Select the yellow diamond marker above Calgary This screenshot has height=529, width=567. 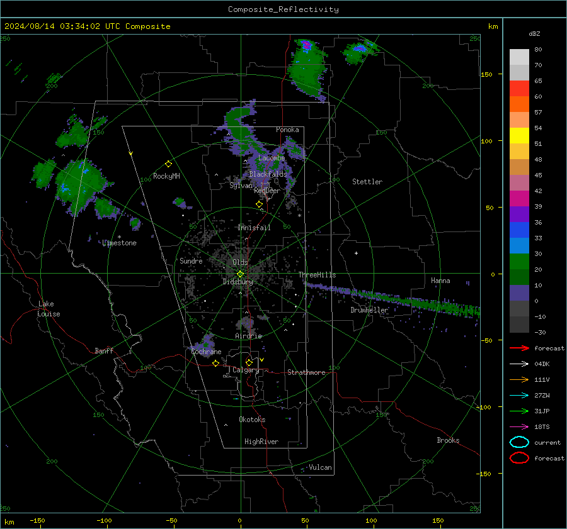pyautogui.click(x=249, y=362)
